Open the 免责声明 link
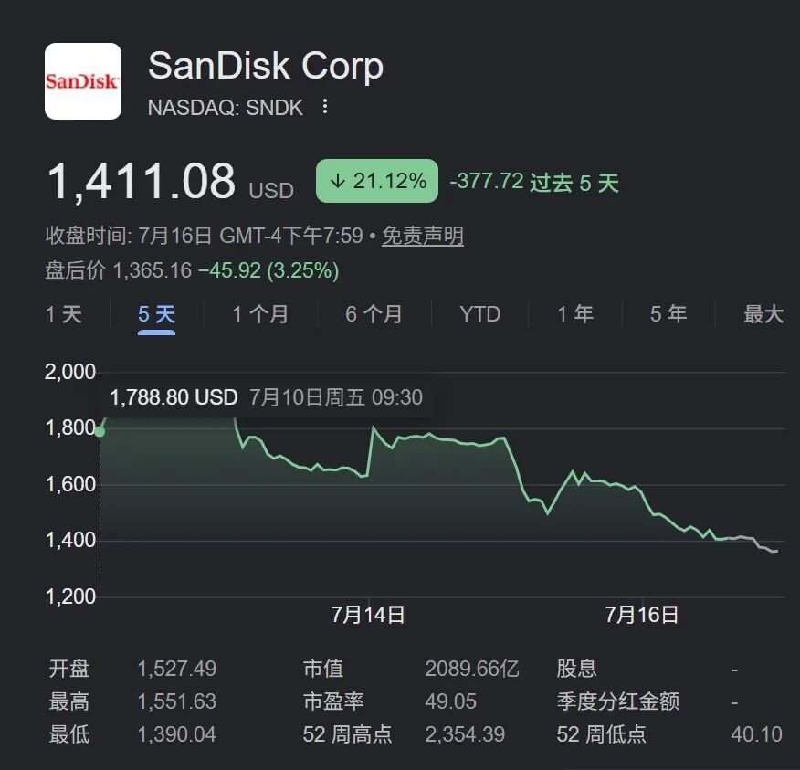 tap(423, 237)
